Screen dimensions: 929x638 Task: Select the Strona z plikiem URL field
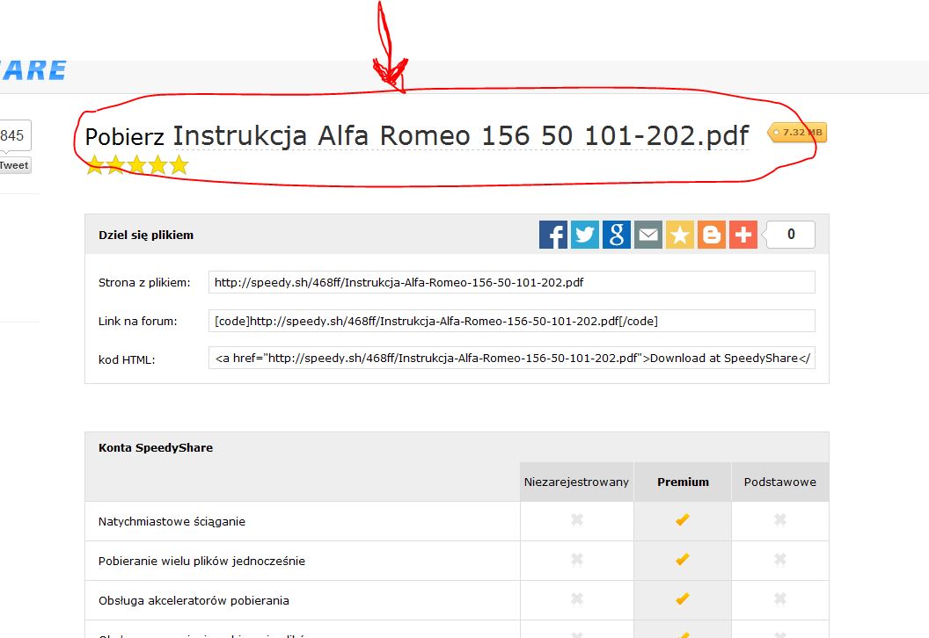(511, 282)
